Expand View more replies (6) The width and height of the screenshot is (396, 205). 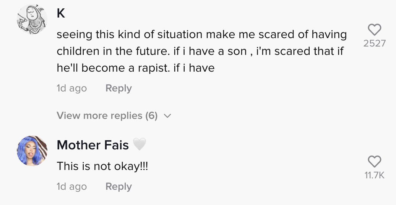(x=107, y=115)
